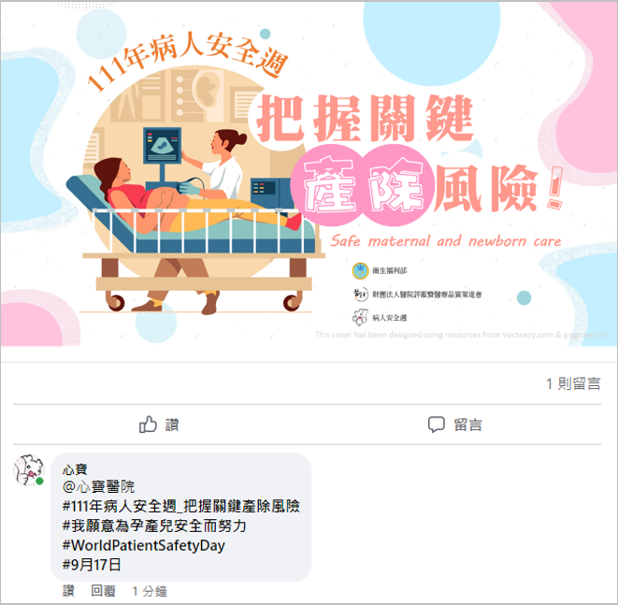Click 回覆 to reply to the comment
The width and height of the screenshot is (618, 605).
tap(103, 591)
